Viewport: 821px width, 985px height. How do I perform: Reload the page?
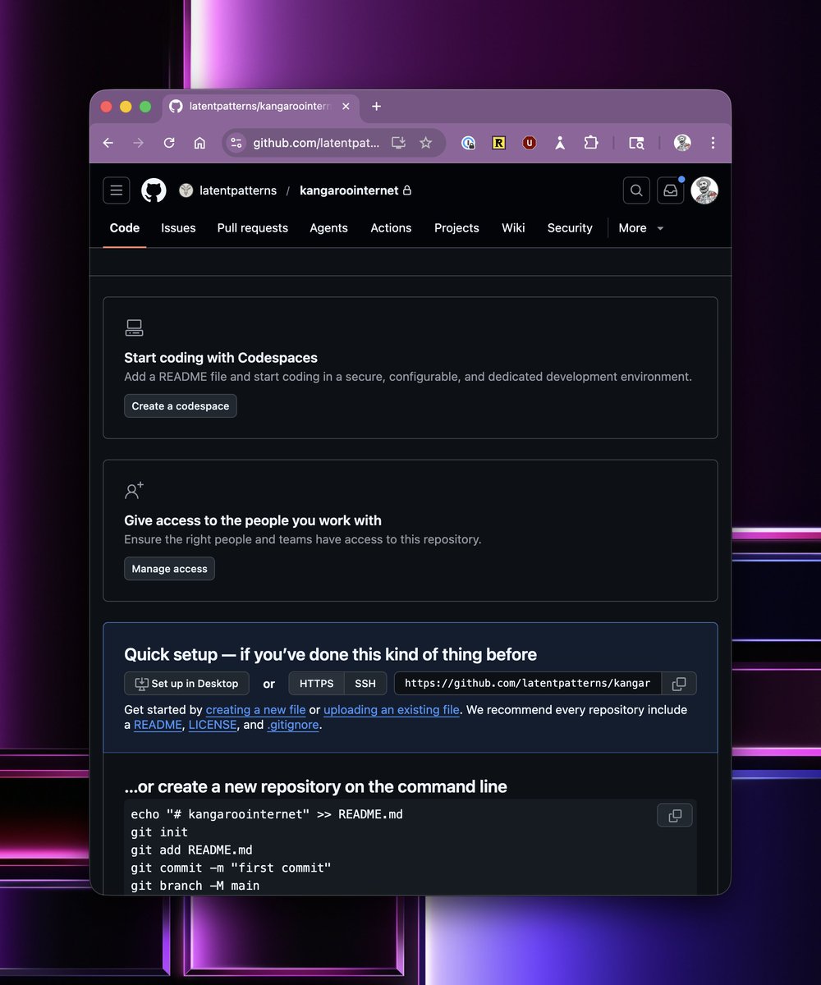coord(169,143)
